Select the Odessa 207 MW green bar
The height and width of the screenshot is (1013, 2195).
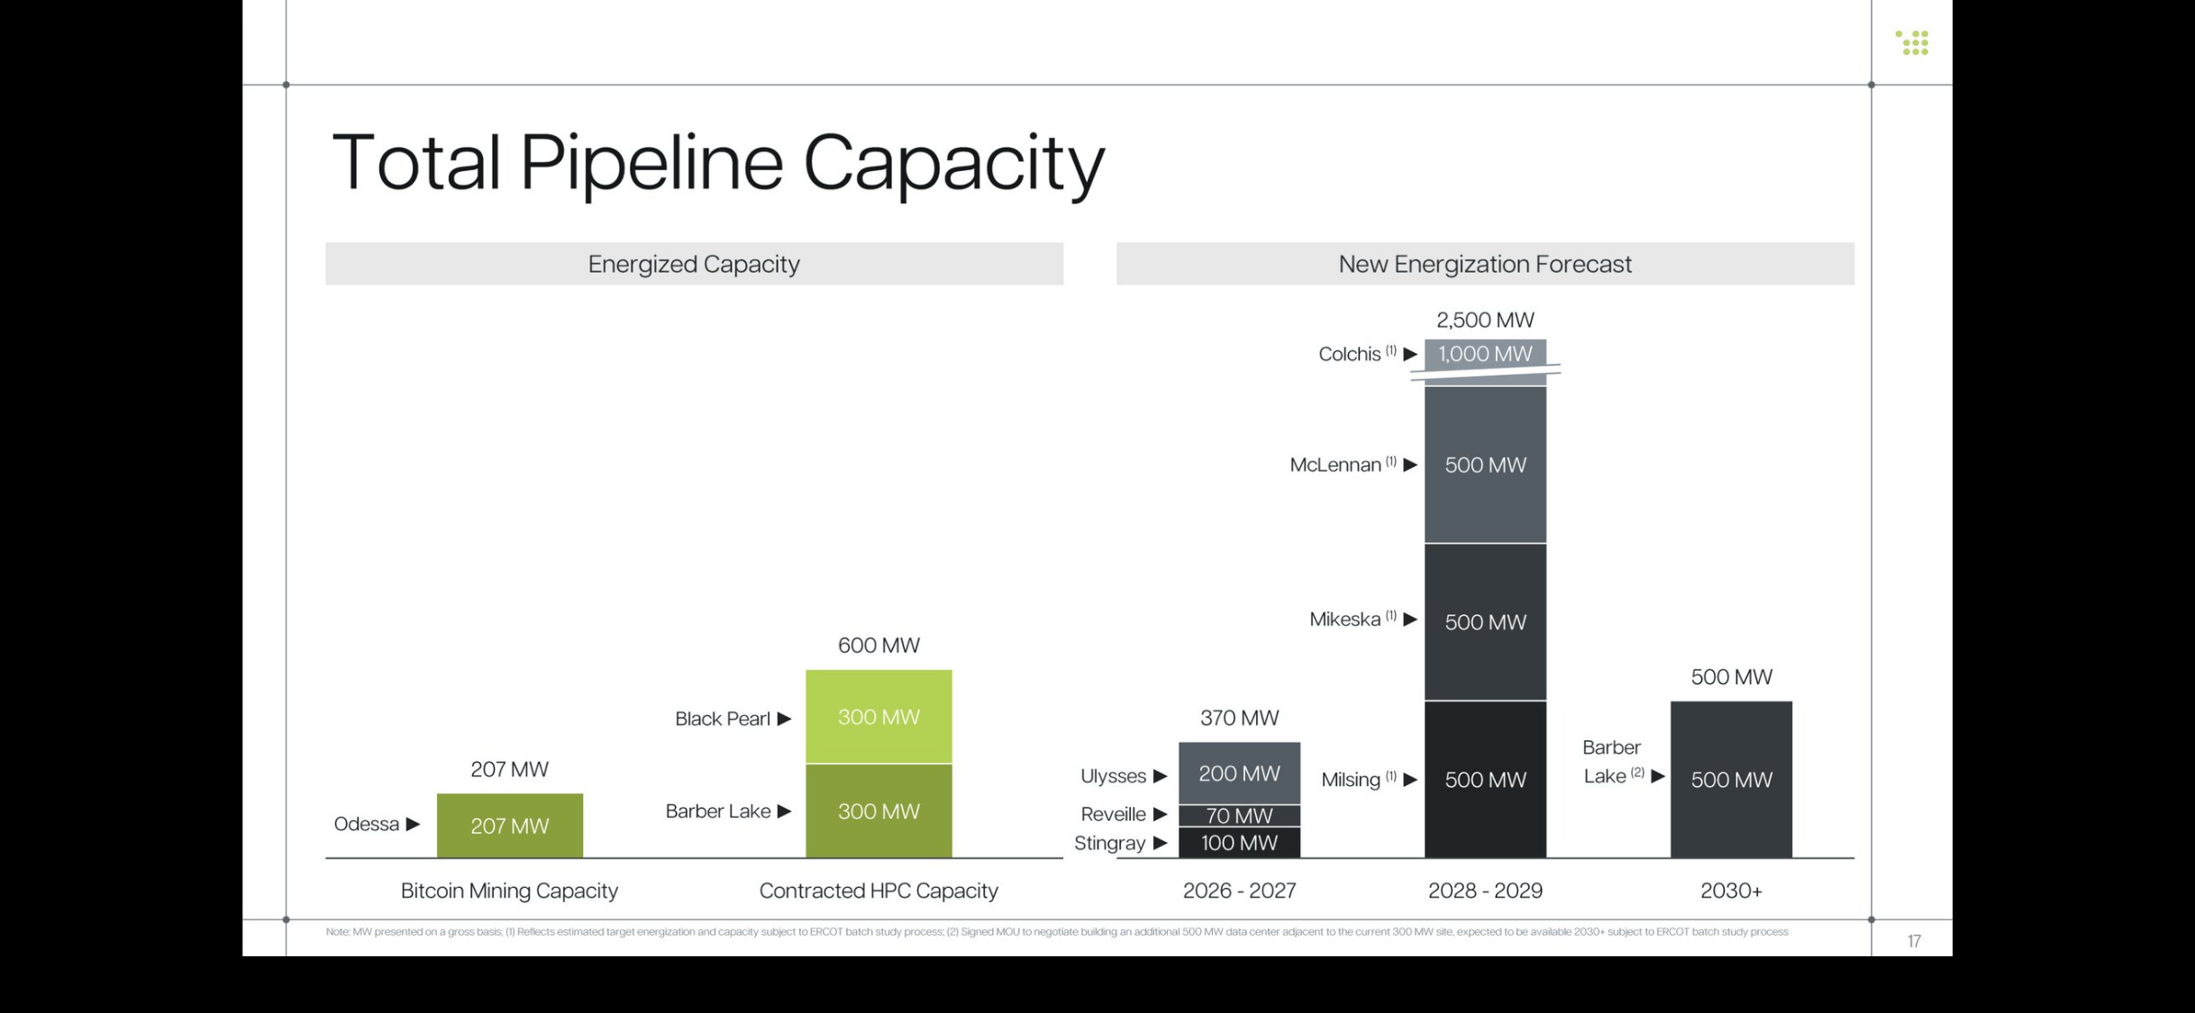(x=509, y=826)
